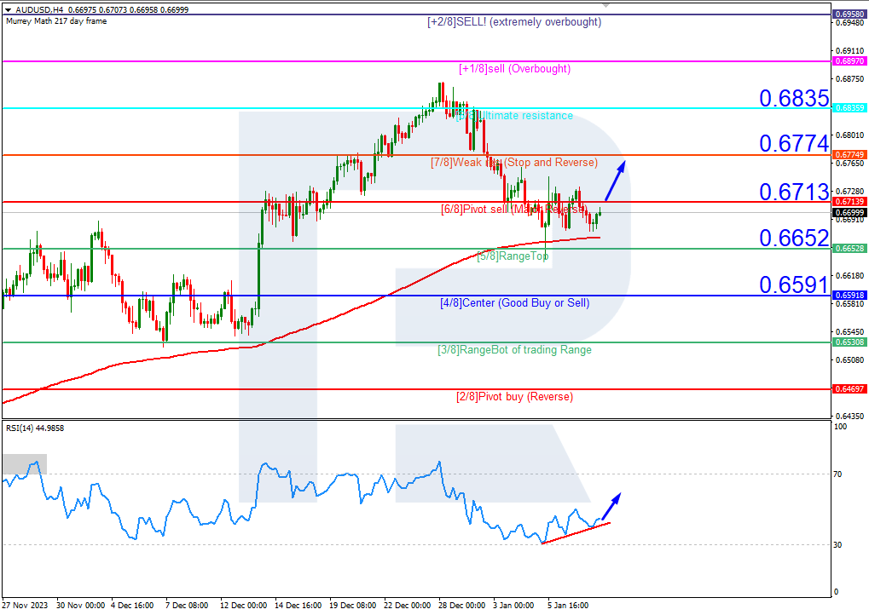Select the blue arrow annotation in the RSI panel

(x=611, y=504)
